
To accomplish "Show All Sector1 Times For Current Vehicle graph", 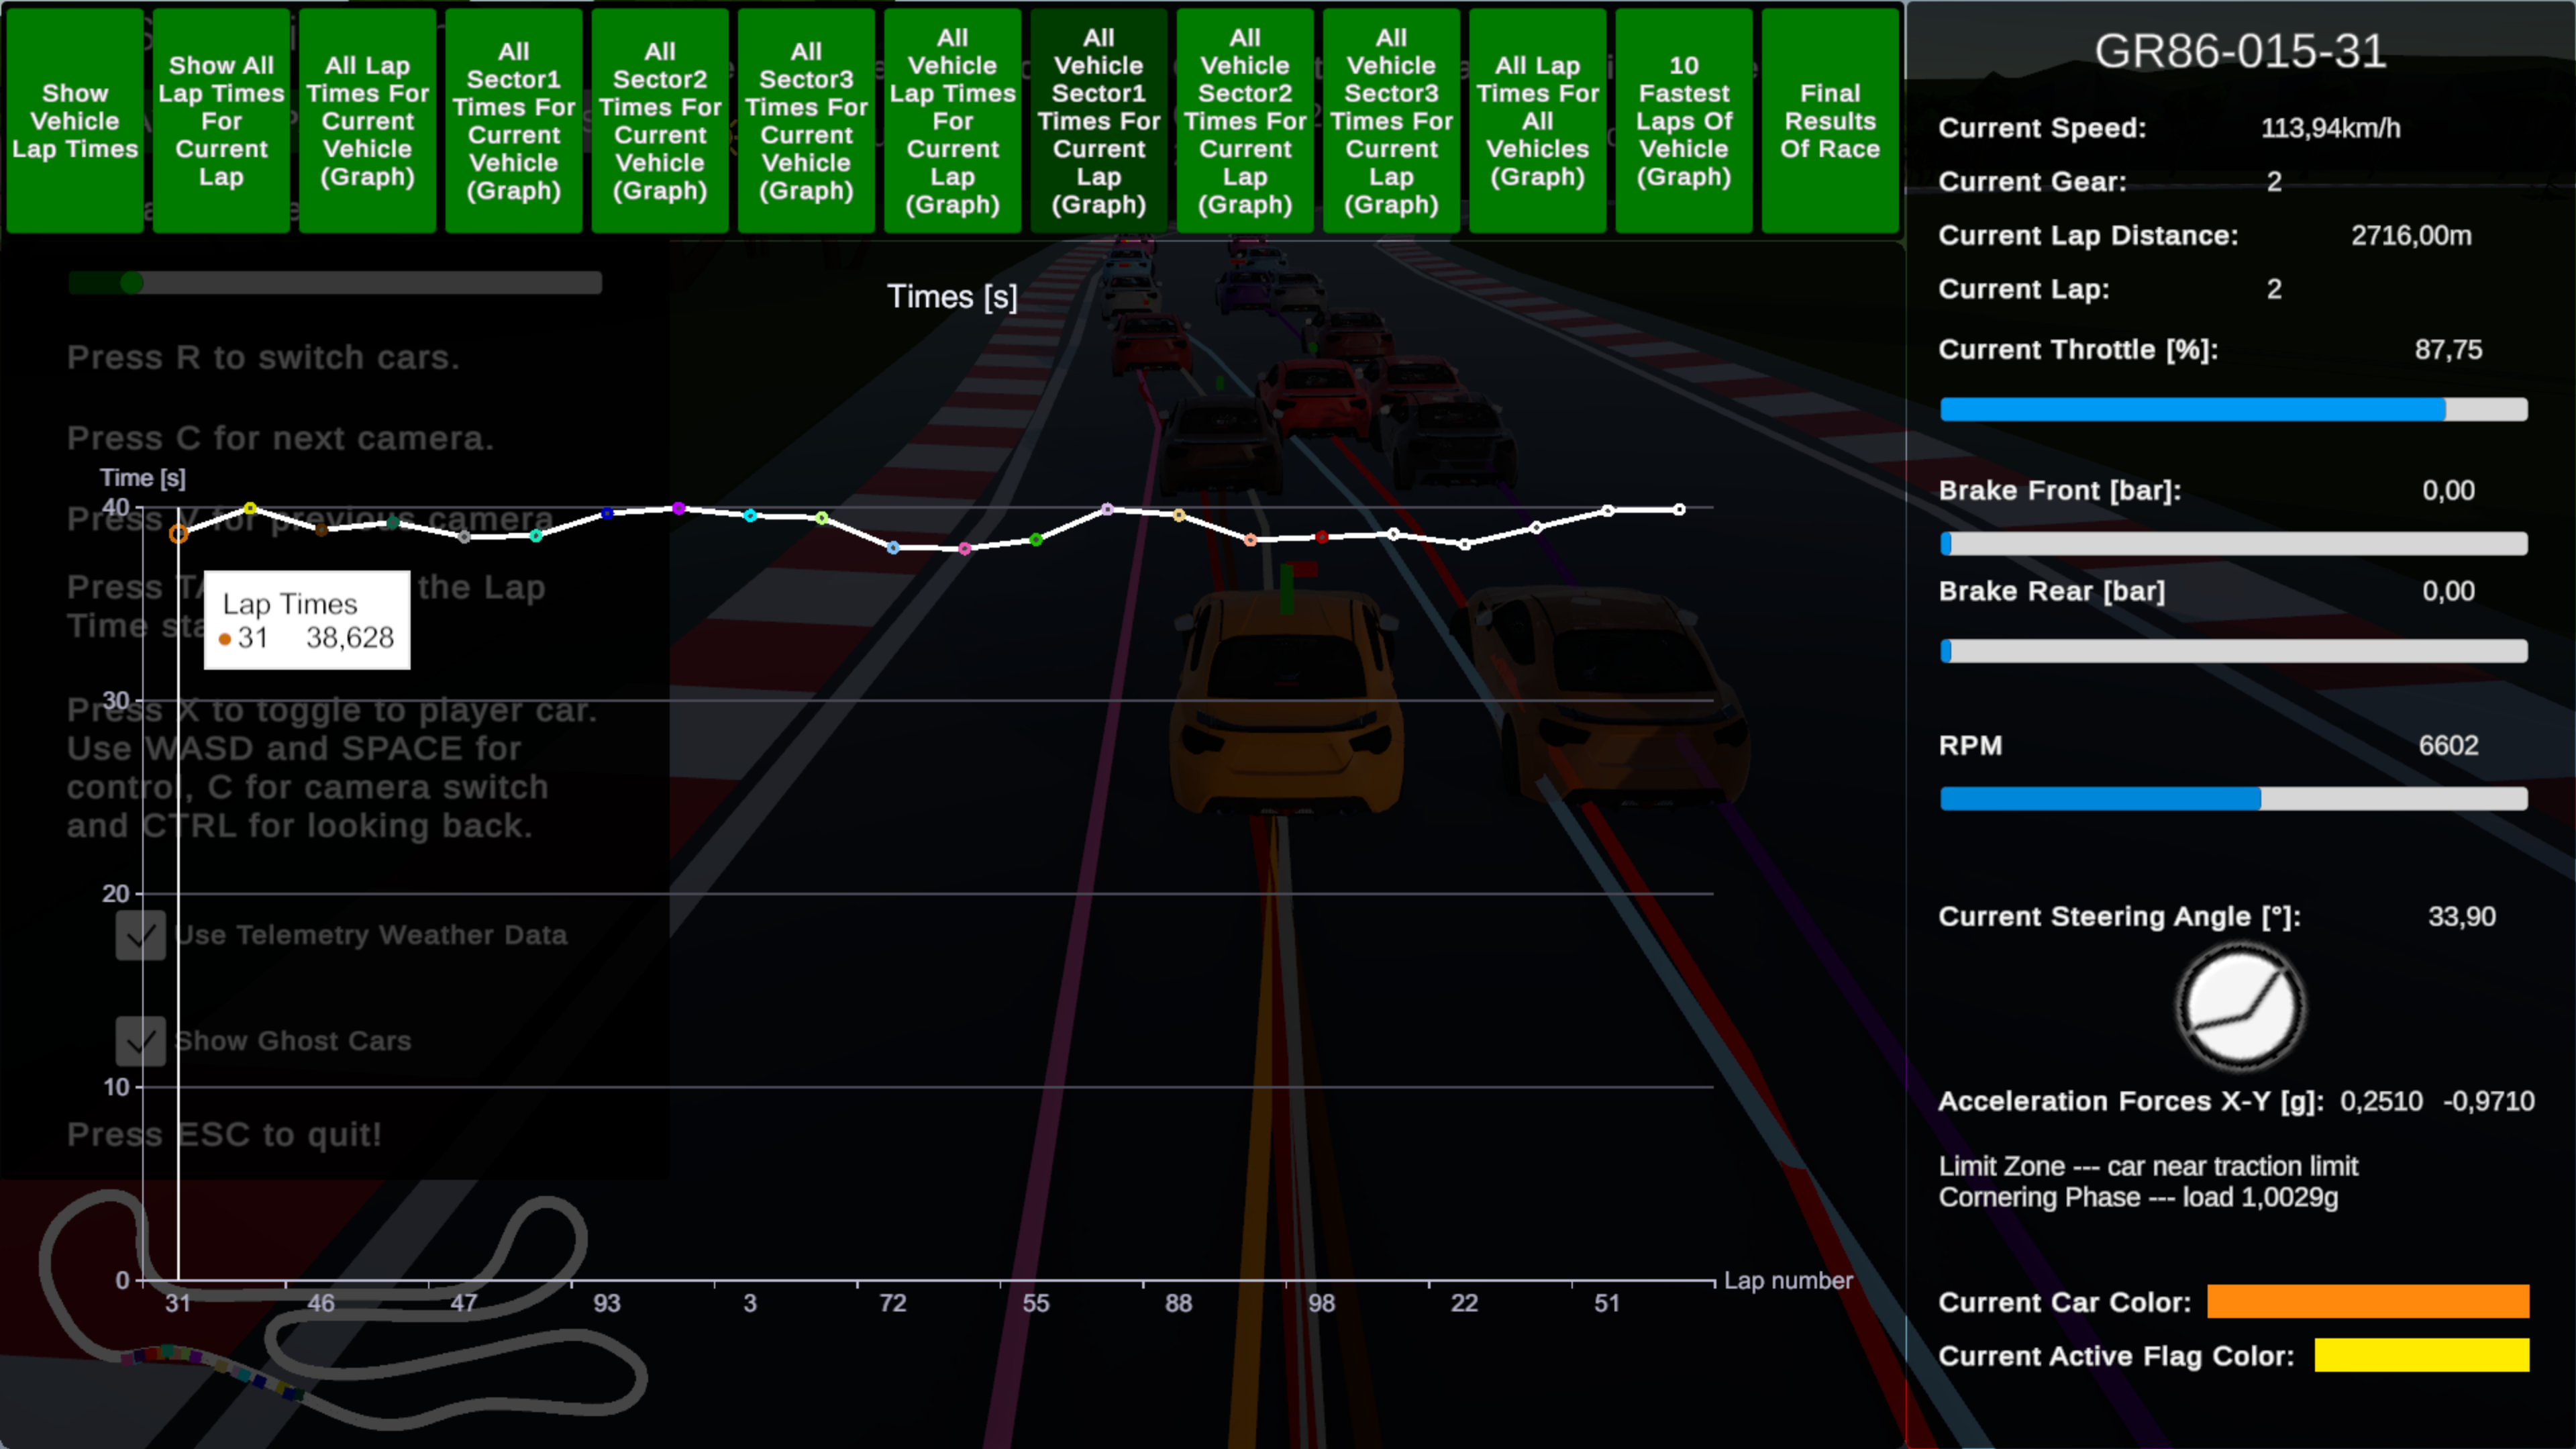I will (514, 121).
